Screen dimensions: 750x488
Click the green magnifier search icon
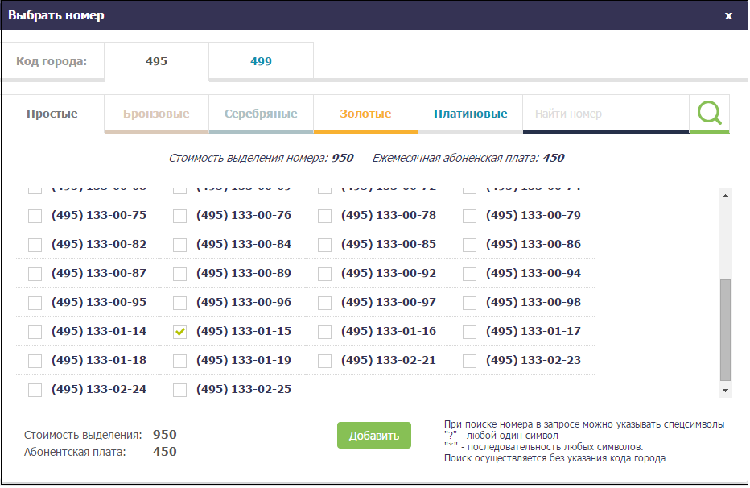pos(709,114)
